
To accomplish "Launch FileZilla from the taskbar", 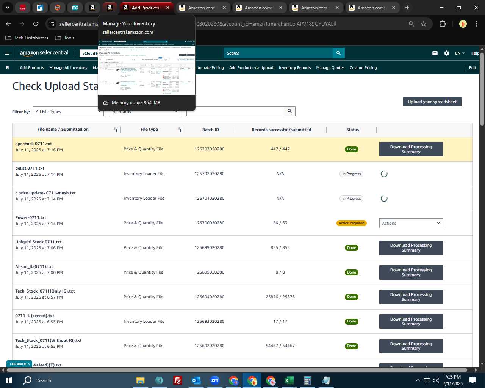I will coord(177,380).
